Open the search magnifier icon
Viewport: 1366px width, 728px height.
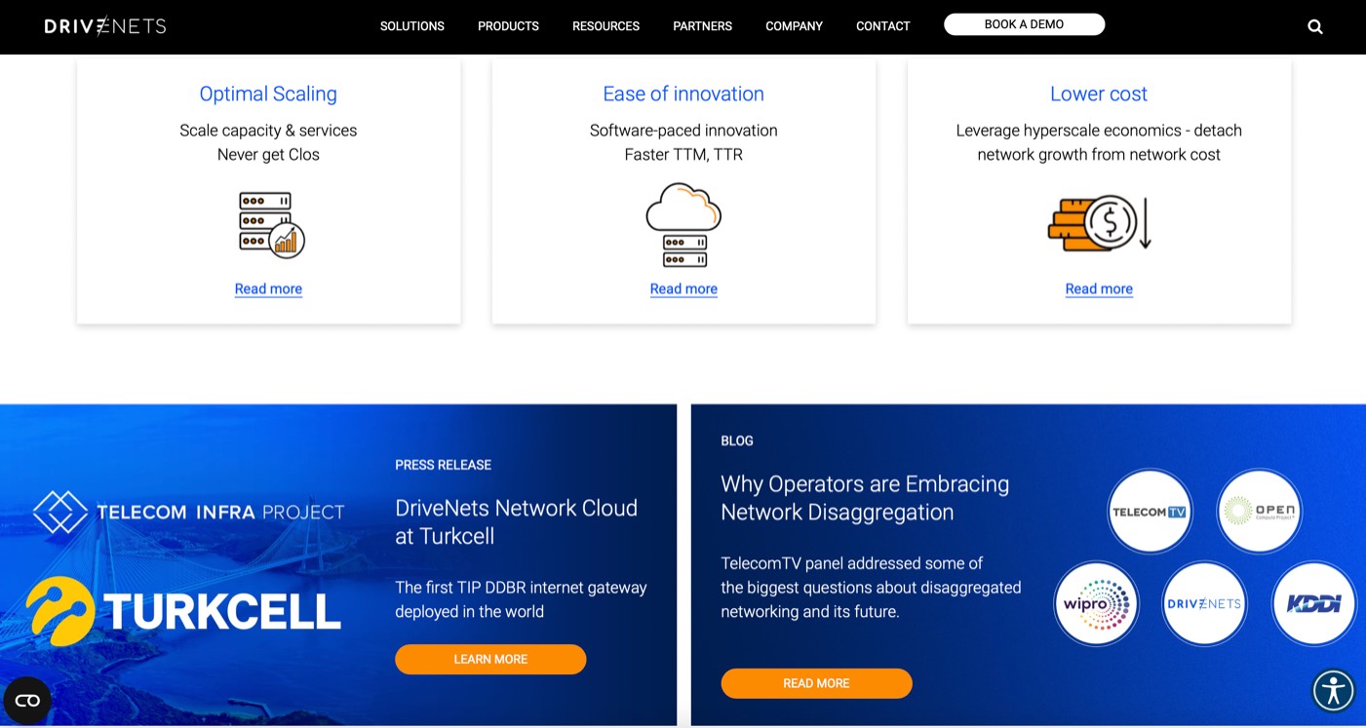point(1315,26)
